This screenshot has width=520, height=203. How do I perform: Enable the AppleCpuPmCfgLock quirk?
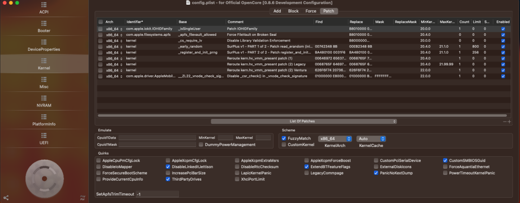coord(98,160)
